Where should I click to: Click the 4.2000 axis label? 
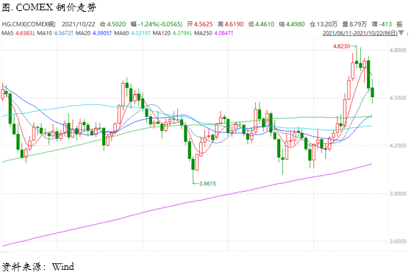[x=398, y=146]
